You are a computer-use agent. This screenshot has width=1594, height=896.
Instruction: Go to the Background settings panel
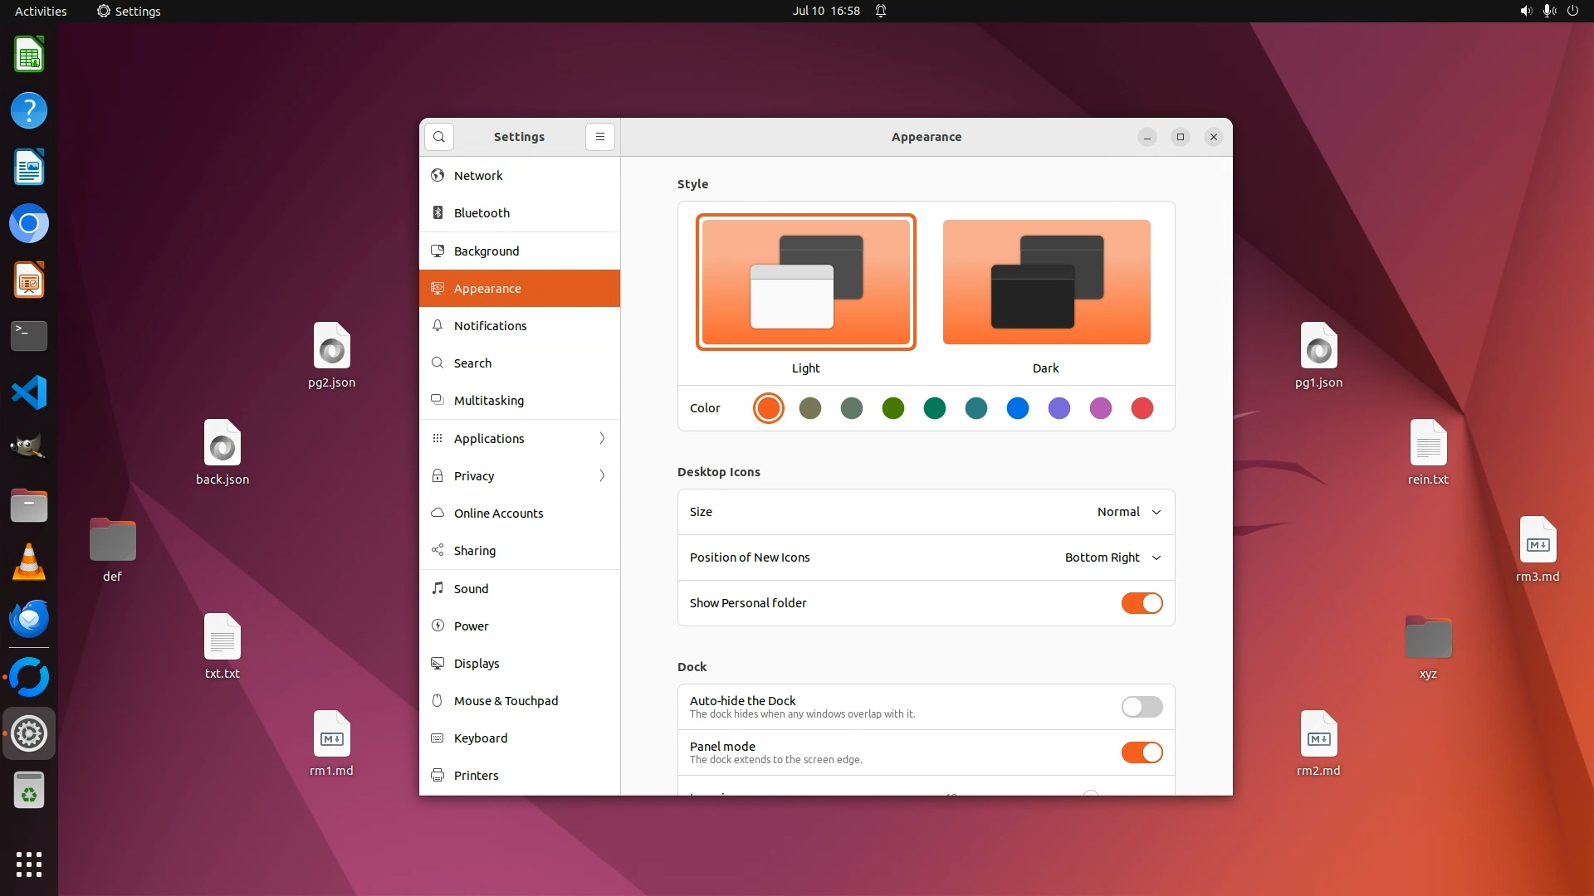click(x=520, y=251)
